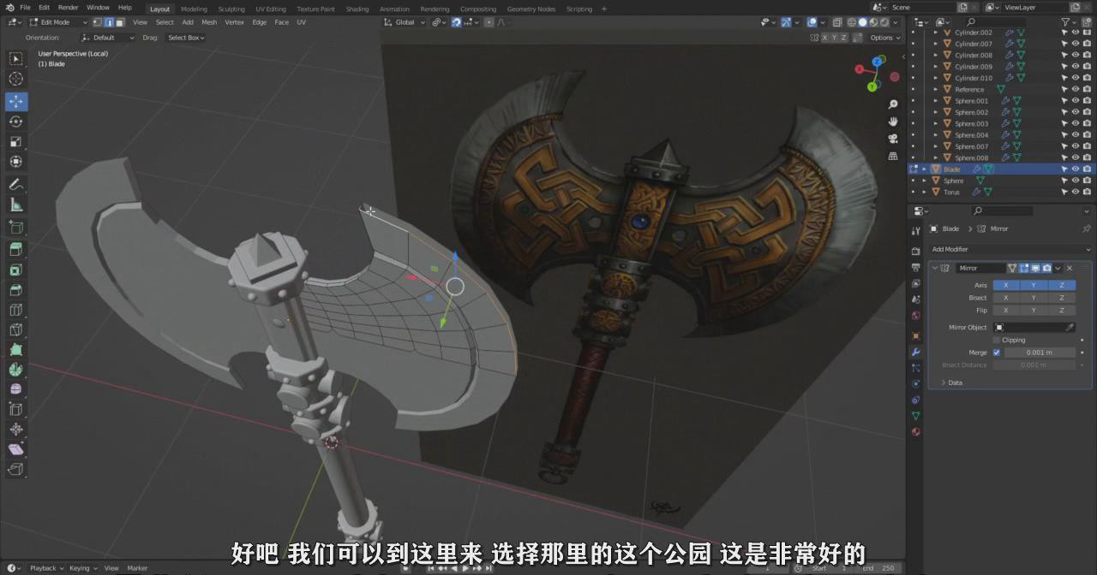Open the Vertex menu
The height and width of the screenshot is (575, 1097).
pos(234,22)
